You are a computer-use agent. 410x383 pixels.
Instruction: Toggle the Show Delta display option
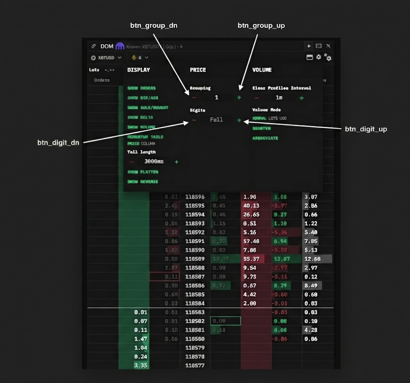point(140,117)
